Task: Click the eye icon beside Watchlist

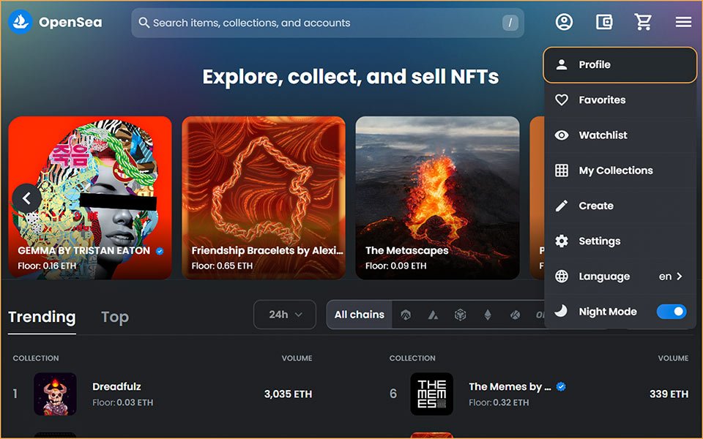Action: point(562,135)
